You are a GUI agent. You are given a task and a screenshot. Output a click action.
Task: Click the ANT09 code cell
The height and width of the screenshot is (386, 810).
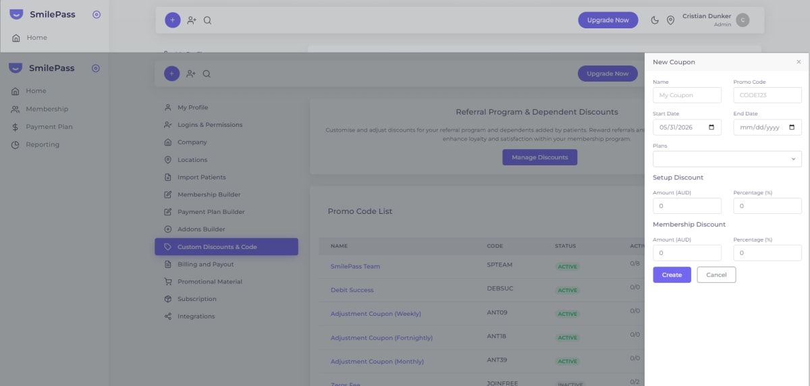[496, 314]
